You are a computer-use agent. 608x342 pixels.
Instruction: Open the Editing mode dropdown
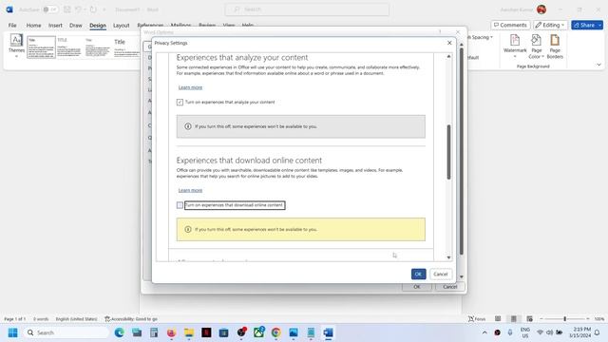550,25
